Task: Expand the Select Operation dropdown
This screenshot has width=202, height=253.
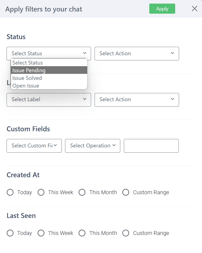Action: [x=93, y=146]
